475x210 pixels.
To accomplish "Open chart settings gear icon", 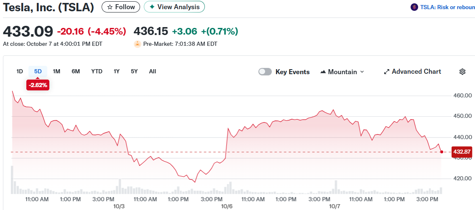I will click(x=462, y=72).
